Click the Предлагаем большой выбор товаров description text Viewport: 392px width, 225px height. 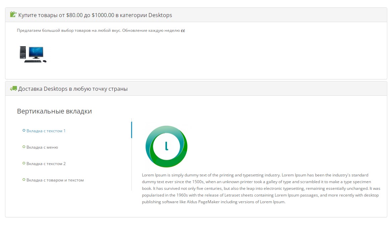[99, 31]
